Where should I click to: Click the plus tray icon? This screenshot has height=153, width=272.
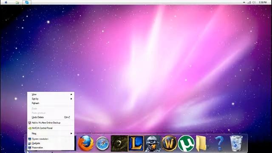(244, 3)
